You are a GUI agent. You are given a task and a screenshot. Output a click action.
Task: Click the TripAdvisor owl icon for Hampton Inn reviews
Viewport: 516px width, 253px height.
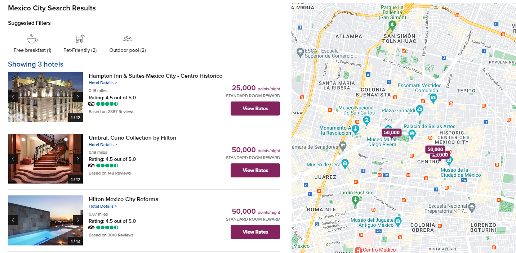92,104
